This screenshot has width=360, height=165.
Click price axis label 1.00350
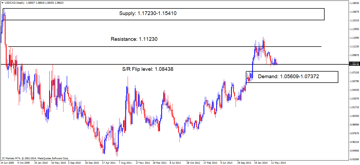pos(354,116)
